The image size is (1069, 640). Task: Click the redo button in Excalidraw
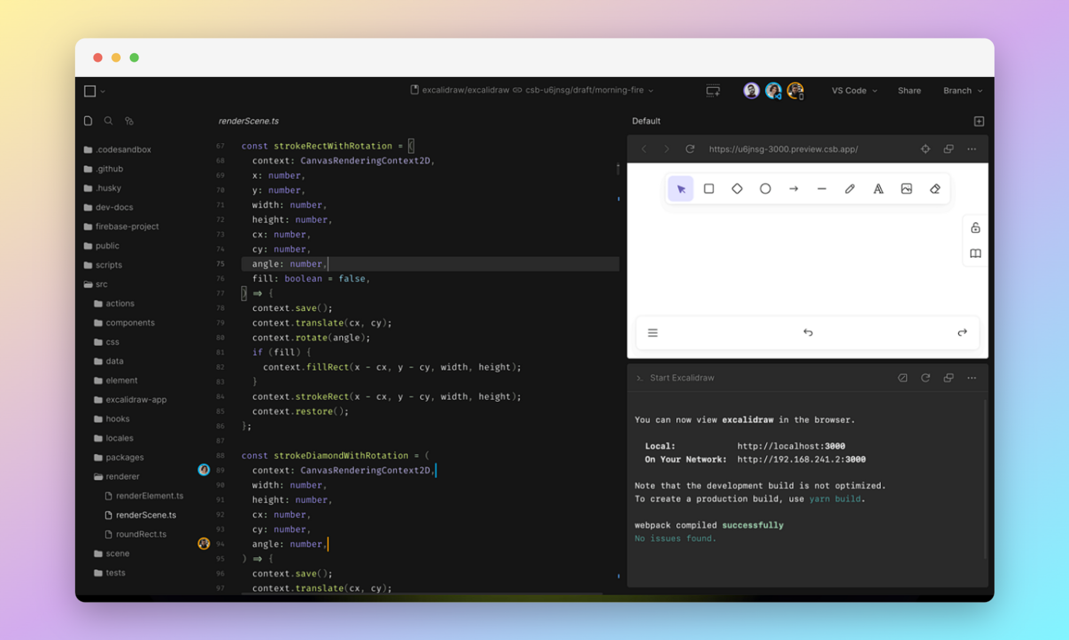[962, 332]
